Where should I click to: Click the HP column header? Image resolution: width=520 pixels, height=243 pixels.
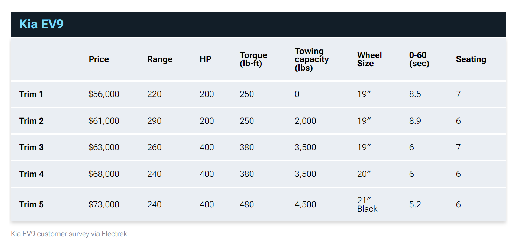tap(206, 59)
